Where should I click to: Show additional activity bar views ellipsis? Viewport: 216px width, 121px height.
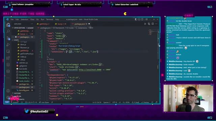pyautogui.click(x=8, y=78)
